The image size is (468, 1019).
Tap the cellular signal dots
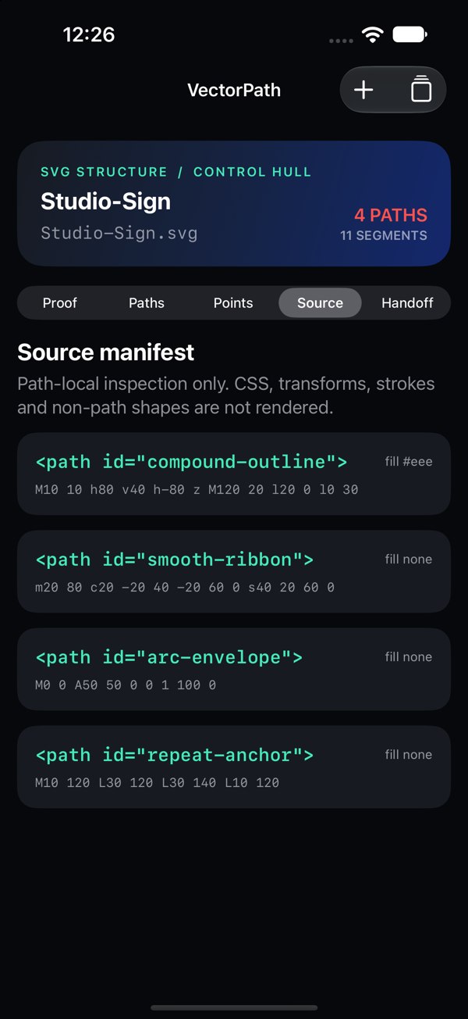point(341,40)
